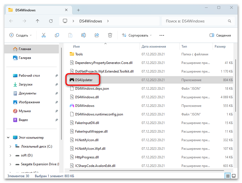Click DS4Windows breadcrumb in address bar
Screen dimensions: 242x183
coord(91,21)
